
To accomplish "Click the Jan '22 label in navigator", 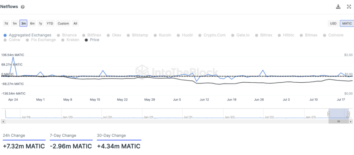I will pyautogui.click(x=229, y=117).
